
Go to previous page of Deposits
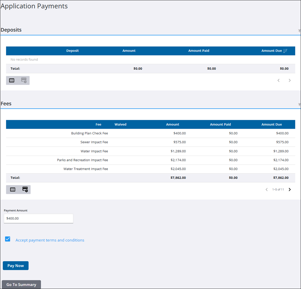278,80
